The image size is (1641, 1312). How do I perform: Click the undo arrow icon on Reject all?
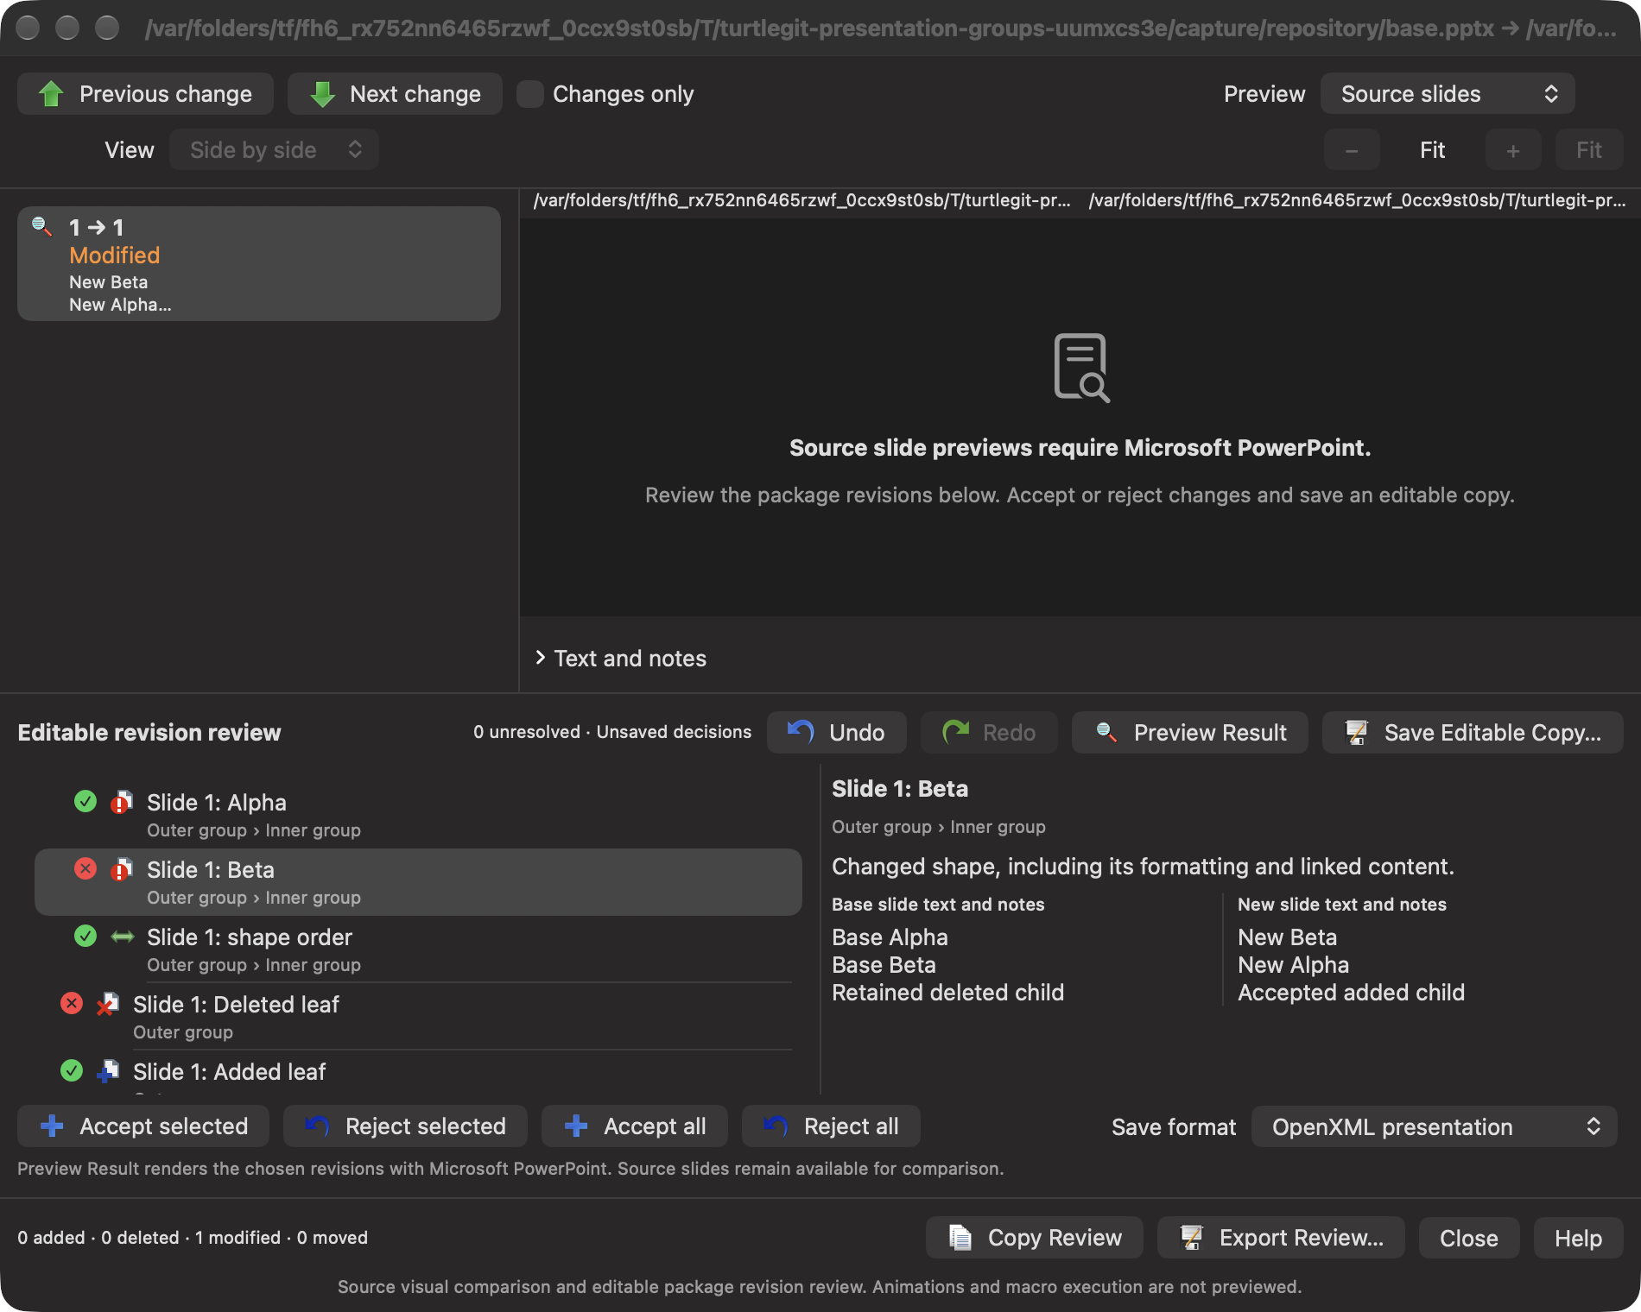click(x=776, y=1126)
